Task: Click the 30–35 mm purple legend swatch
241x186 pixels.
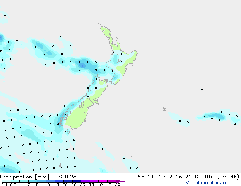Action: coord(86,181)
